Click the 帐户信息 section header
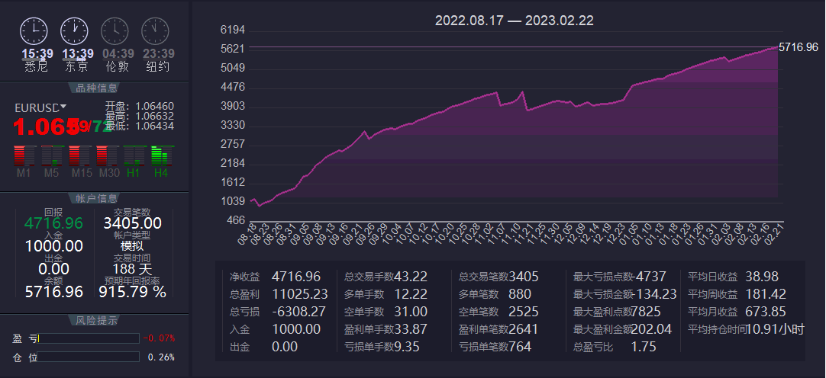826x378 pixels. (96, 198)
